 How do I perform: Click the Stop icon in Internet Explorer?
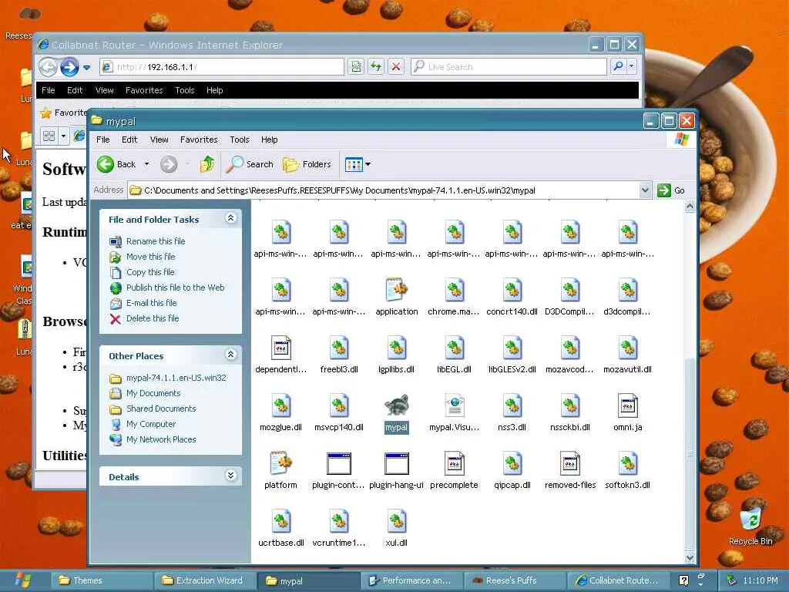click(x=396, y=66)
